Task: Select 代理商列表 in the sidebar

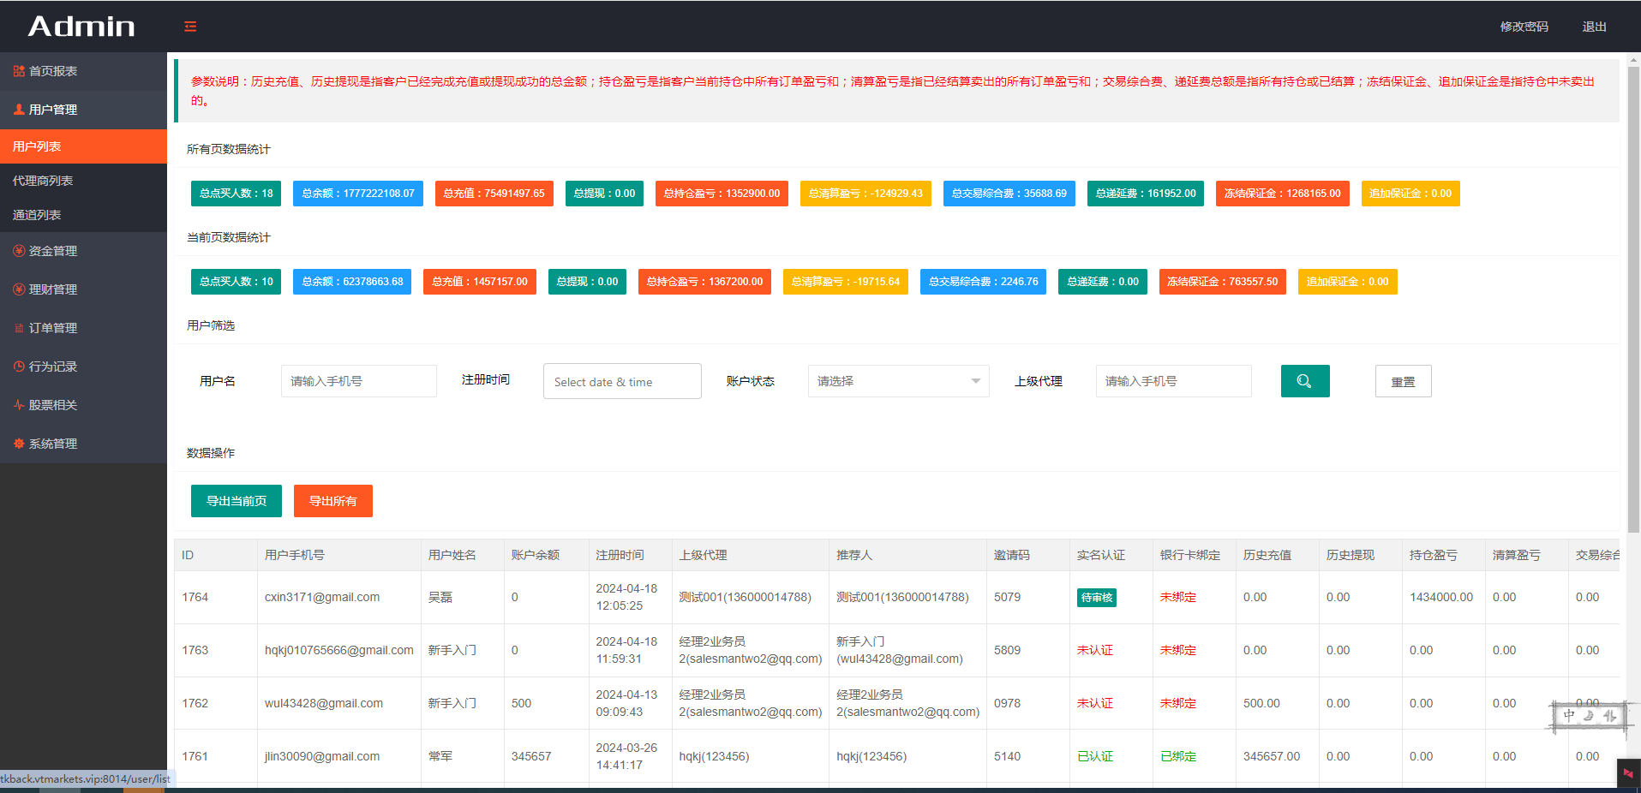Action: [x=43, y=181]
